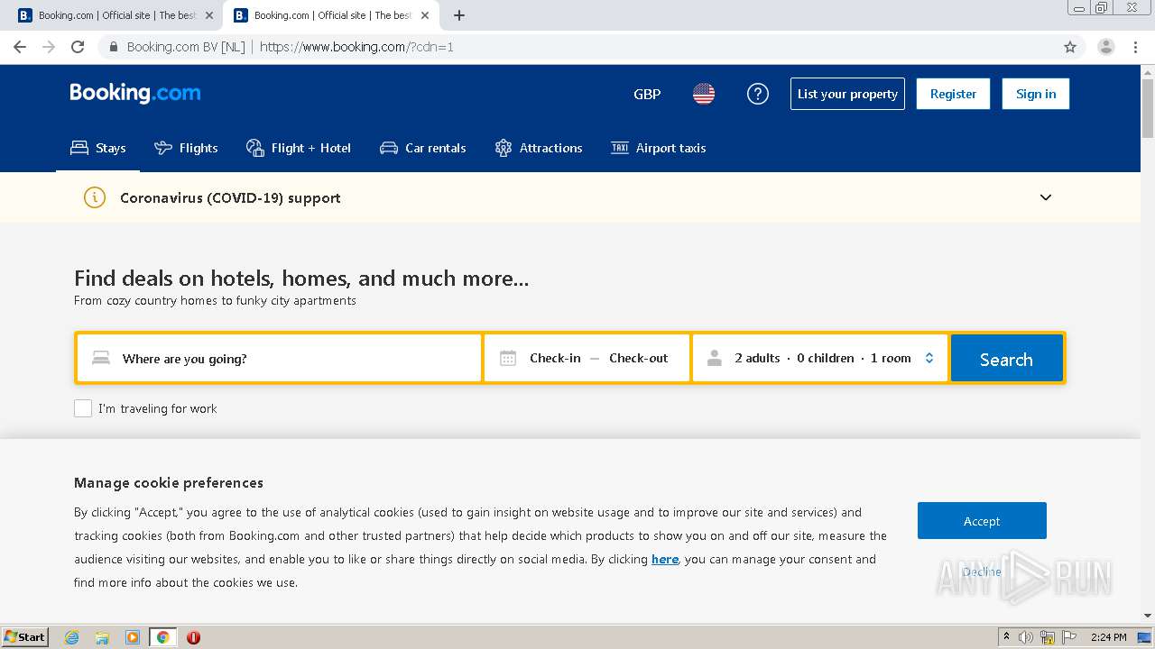This screenshot has width=1155, height=649.
Task: Open Internet Explorer from the taskbar
Action: [72, 637]
